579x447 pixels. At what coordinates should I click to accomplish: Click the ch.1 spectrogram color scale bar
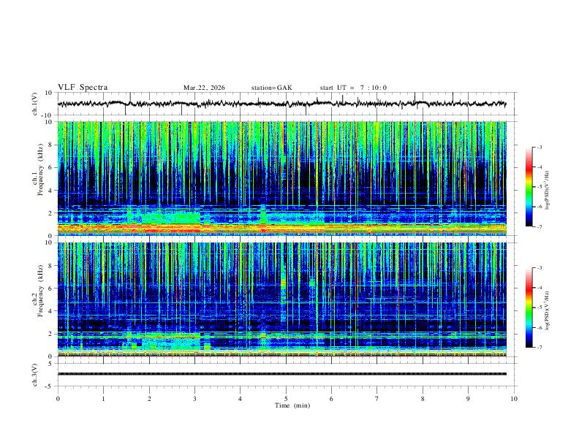tap(529, 187)
